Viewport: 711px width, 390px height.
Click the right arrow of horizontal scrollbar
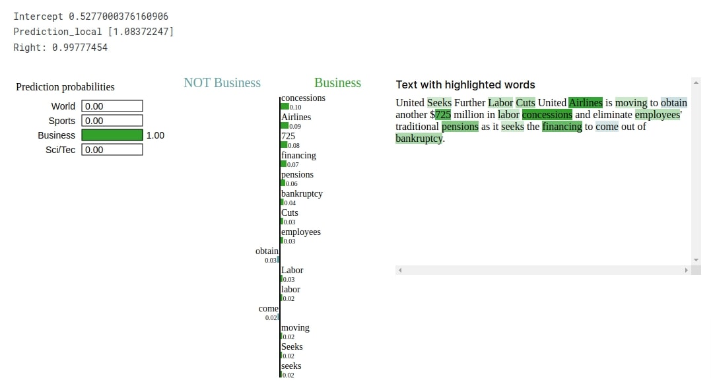(x=686, y=271)
